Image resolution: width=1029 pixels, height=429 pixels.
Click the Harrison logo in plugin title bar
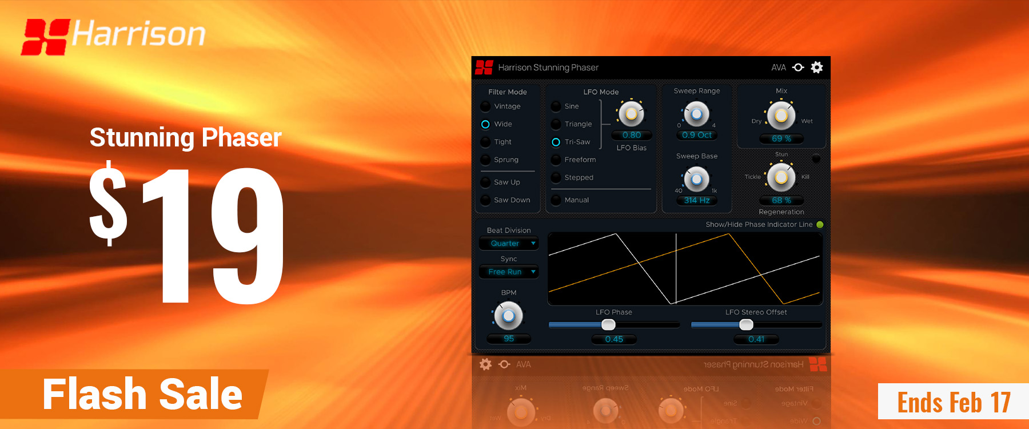coord(484,67)
